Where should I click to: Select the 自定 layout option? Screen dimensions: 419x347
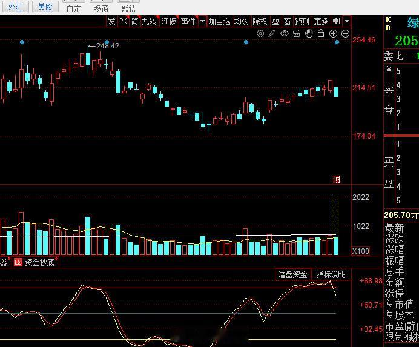(x=74, y=8)
